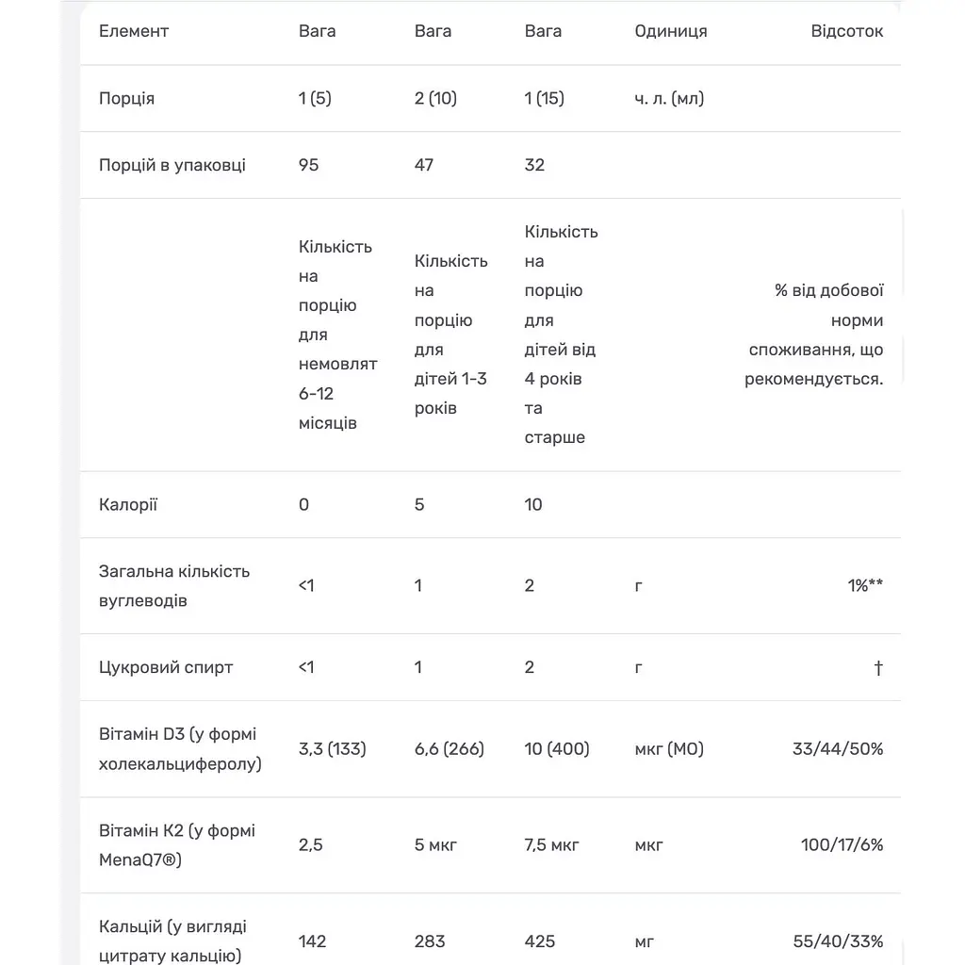
Task: Select the мкг (МО) unit cell
Action: tap(669, 749)
